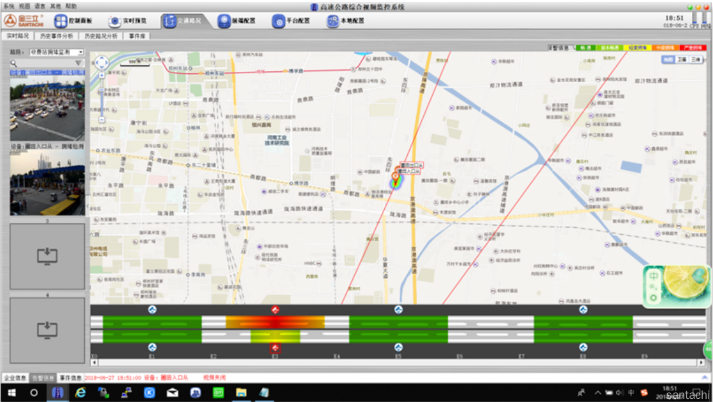Viewport: 713px width, 402px height.
Task: Click the red congestion marker on road strip
Action: (x=275, y=310)
